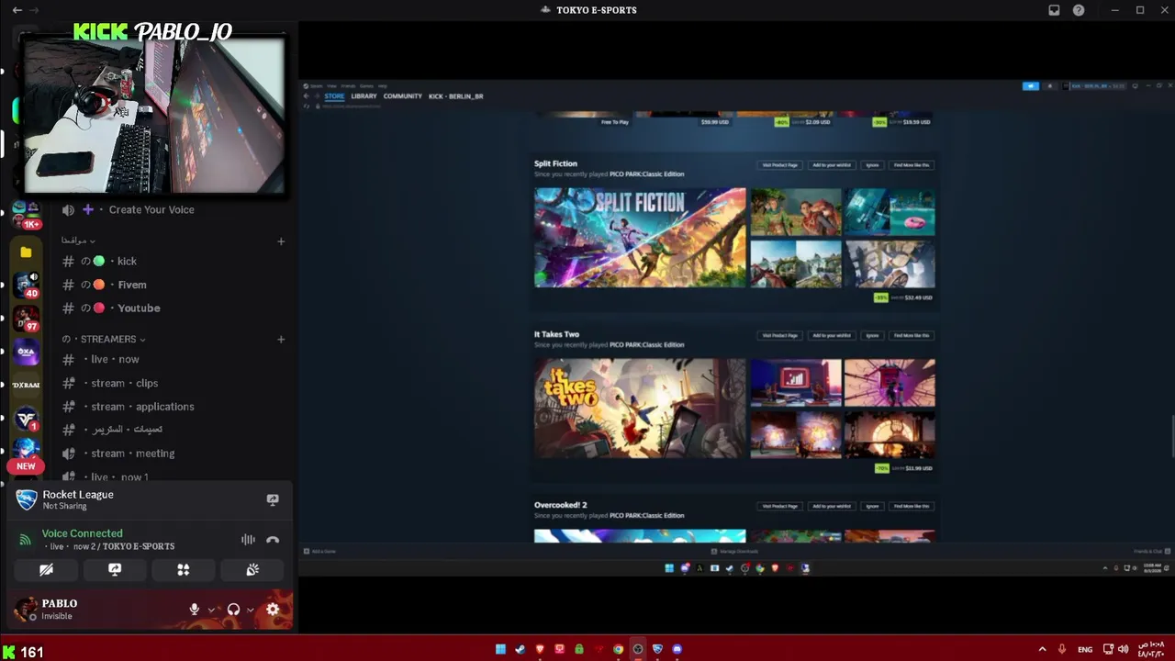
Task: Deafen audio with the headphones icon
Action: pyautogui.click(x=233, y=609)
